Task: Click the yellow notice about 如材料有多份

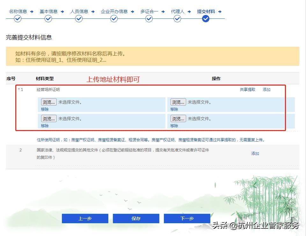Action: tap(153, 56)
